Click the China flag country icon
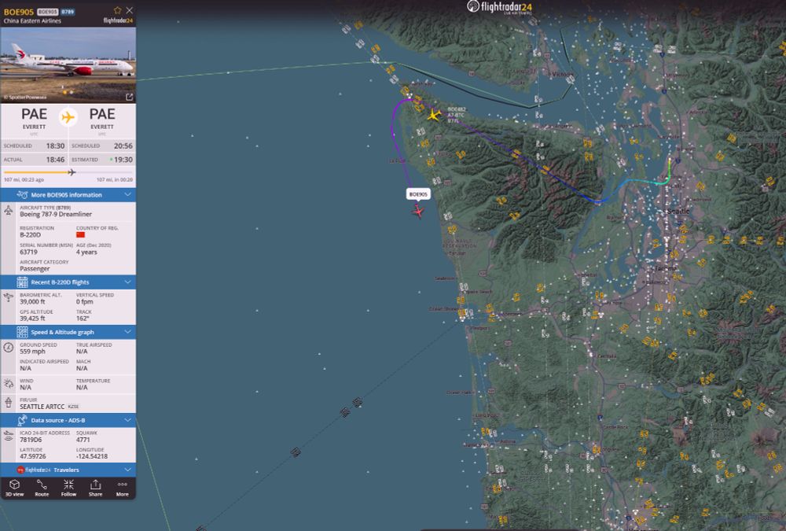Image resolution: width=786 pixels, height=531 pixels. pos(80,234)
